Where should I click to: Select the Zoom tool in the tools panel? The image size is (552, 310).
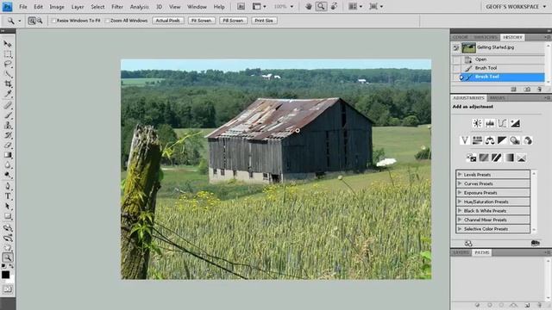pos(8,257)
